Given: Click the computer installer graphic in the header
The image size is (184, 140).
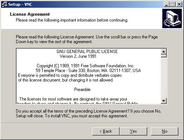Looking at the screenshot, I should coord(172,18).
